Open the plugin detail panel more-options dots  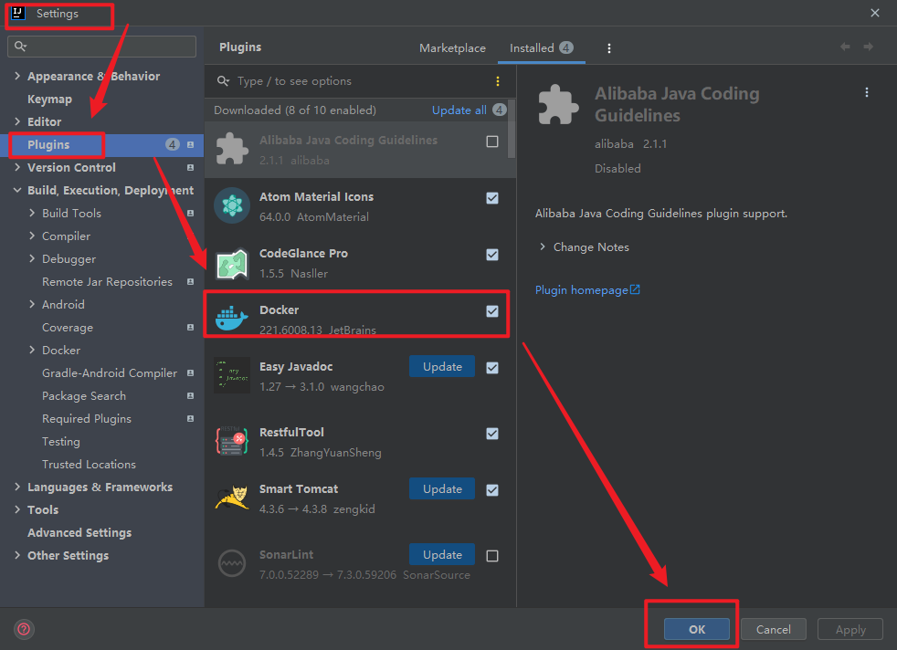(867, 92)
